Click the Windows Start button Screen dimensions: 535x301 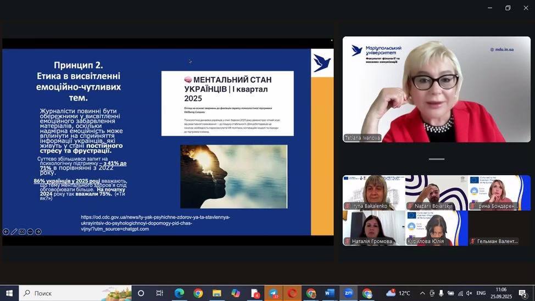pos(9,293)
